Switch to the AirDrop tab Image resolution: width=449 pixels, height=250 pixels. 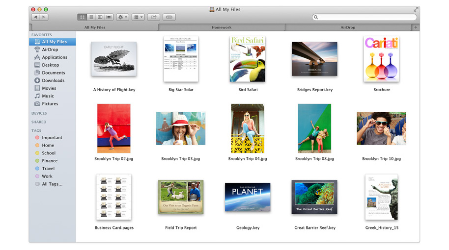coord(348,27)
